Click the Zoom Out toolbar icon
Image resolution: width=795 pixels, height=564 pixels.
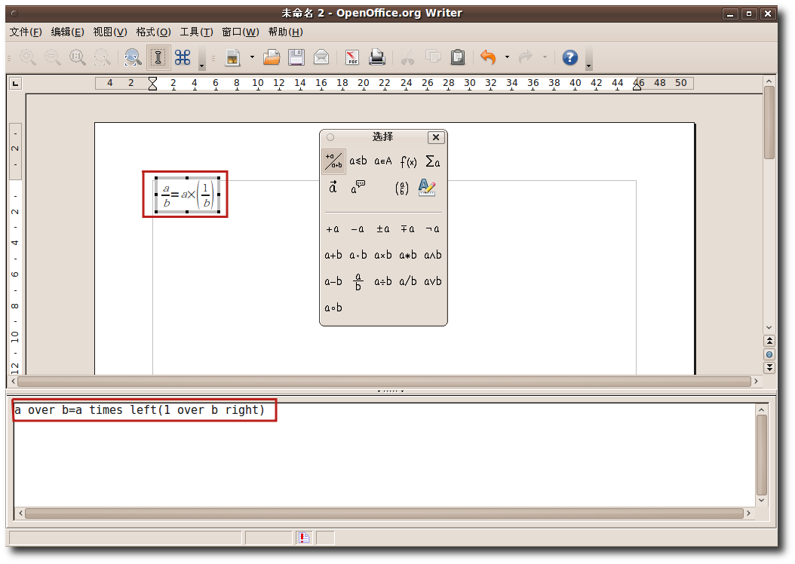[53, 58]
